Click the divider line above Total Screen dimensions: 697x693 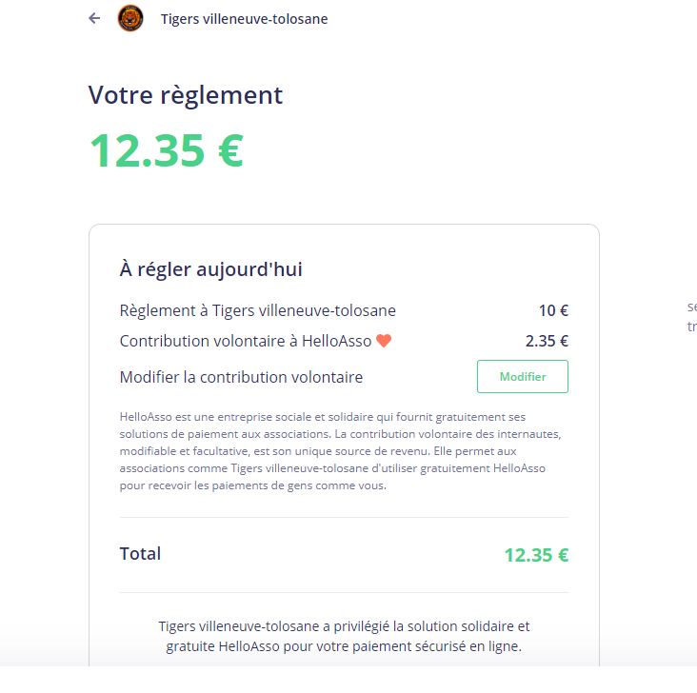(344, 517)
